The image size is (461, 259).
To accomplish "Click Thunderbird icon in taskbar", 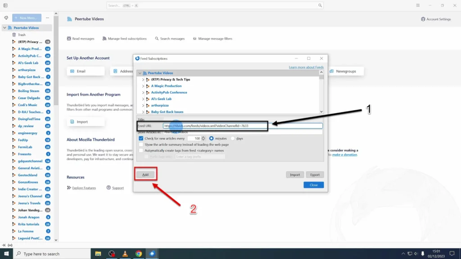I will point(152,254).
